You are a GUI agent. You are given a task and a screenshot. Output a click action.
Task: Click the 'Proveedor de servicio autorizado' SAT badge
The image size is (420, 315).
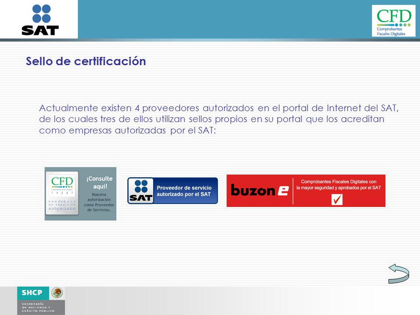(x=172, y=191)
